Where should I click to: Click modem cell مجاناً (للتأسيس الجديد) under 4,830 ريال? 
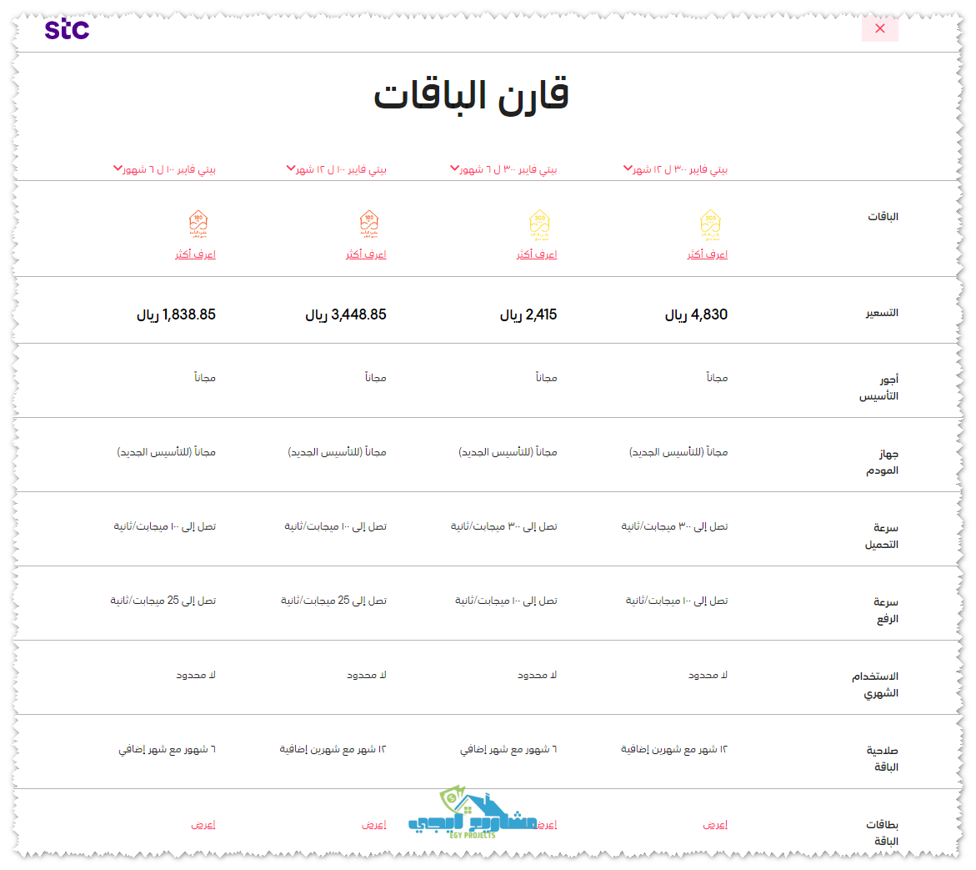pos(678,452)
